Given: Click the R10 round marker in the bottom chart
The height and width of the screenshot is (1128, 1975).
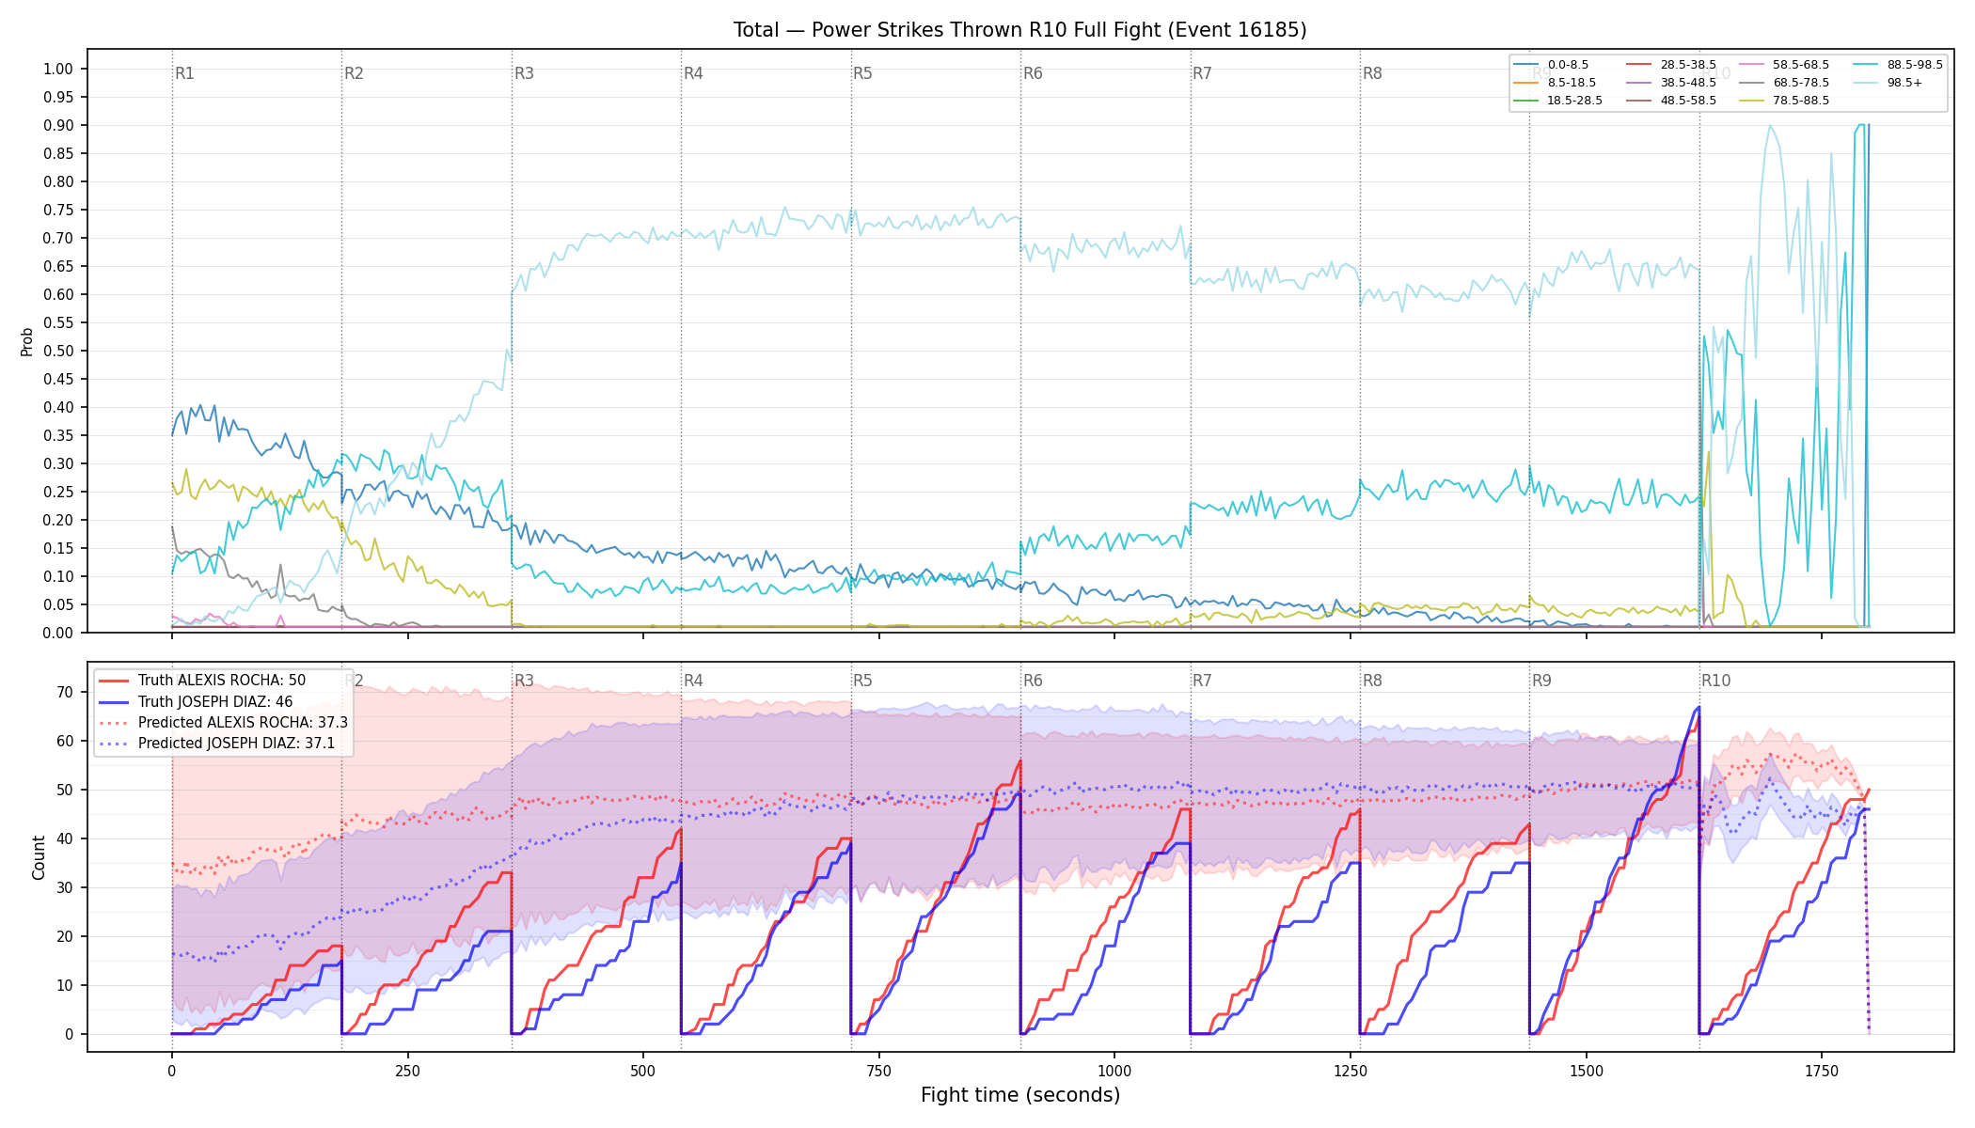Looking at the screenshot, I should click(x=1715, y=681).
